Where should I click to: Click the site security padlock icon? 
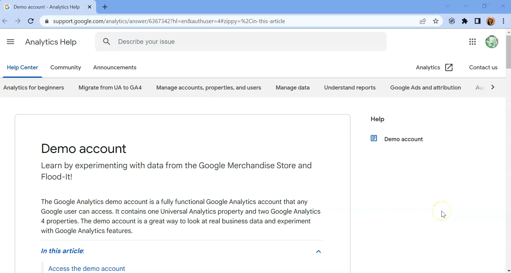[47, 21]
